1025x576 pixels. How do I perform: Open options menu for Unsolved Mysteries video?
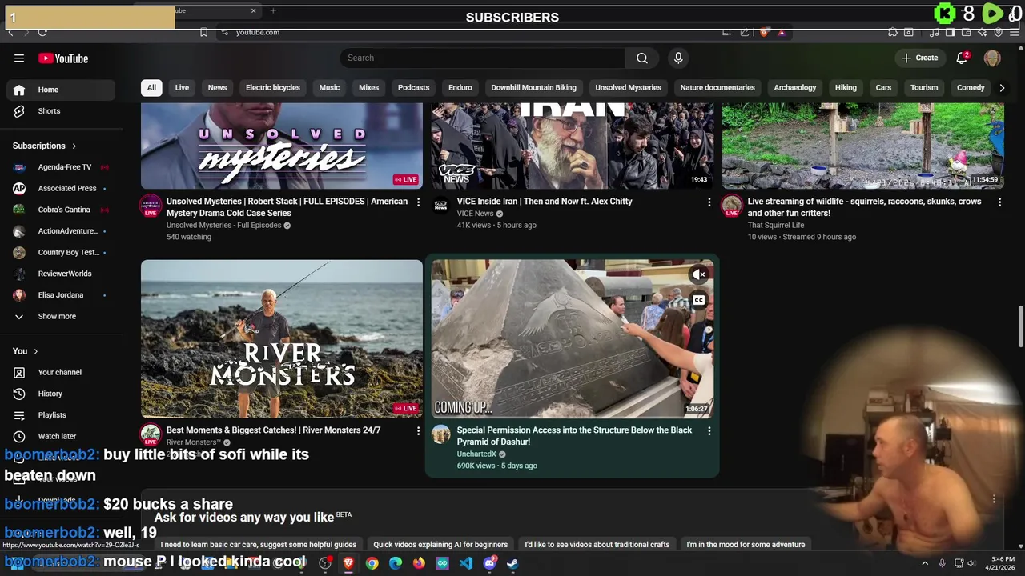[x=418, y=202]
